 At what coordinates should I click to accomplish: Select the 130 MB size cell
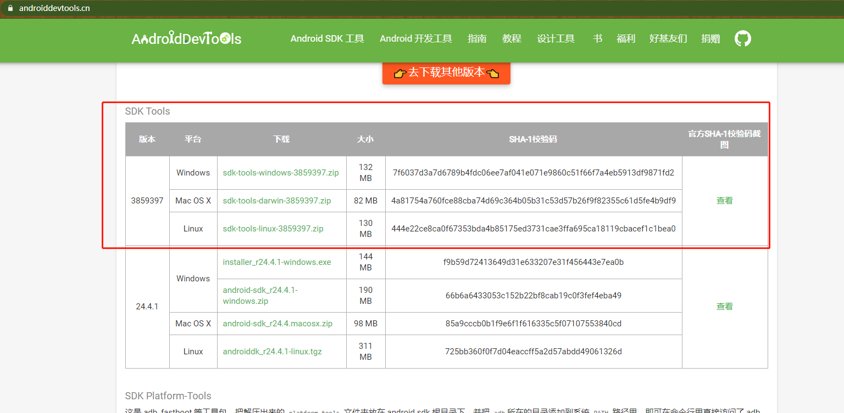pos(365,229)
